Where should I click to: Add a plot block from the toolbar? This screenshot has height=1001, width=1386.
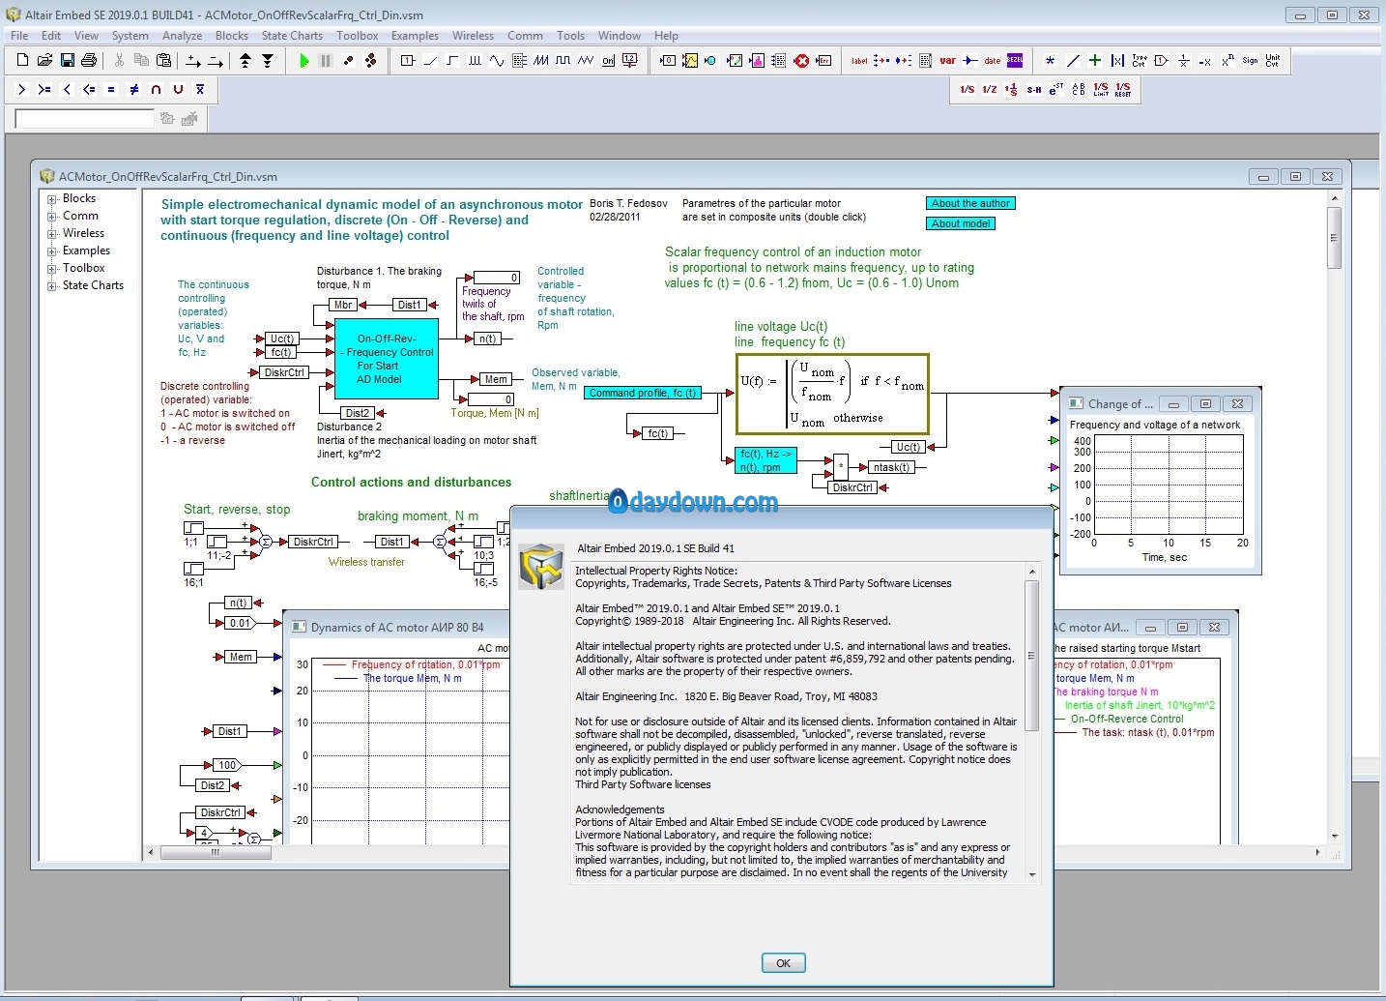[x=690, y=60]
